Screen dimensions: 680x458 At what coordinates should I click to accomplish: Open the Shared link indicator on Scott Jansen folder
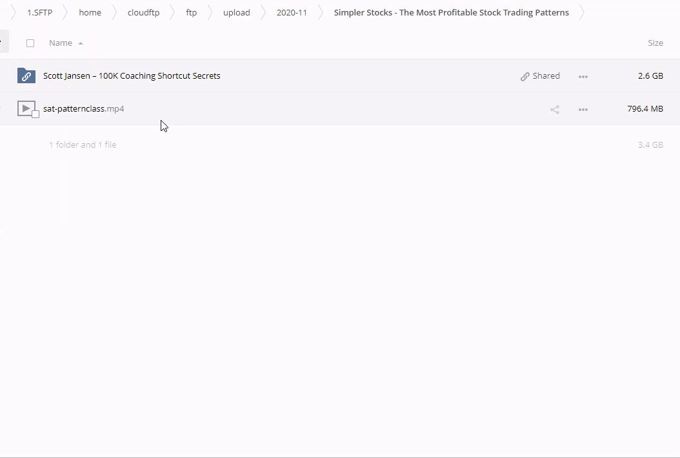[x=540, y=76]
